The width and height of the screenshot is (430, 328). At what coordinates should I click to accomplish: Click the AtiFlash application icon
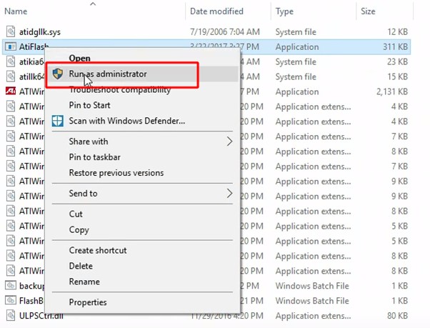click(11, 47)
